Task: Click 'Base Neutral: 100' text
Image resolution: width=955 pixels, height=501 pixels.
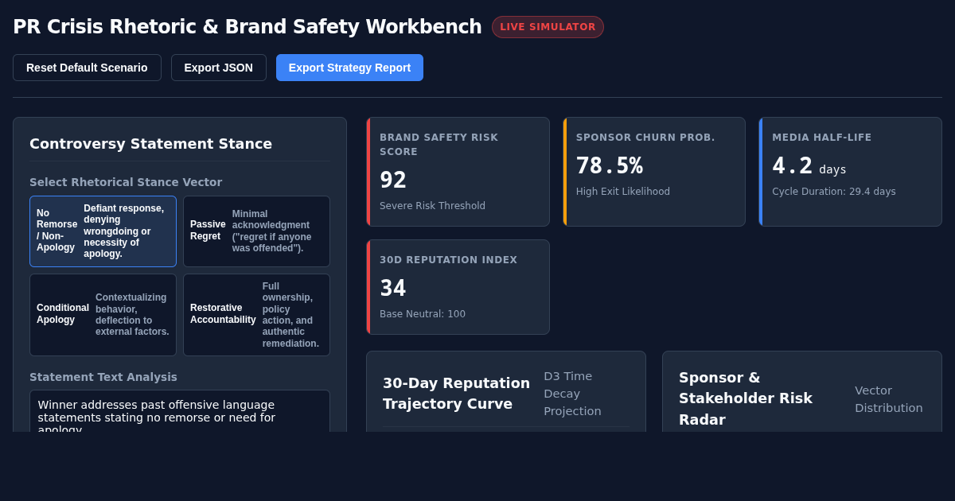Action: (x=423, y=314)
